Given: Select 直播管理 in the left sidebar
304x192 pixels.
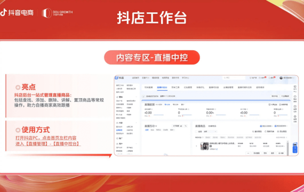Looking at the screenshot, I should 119,130.
